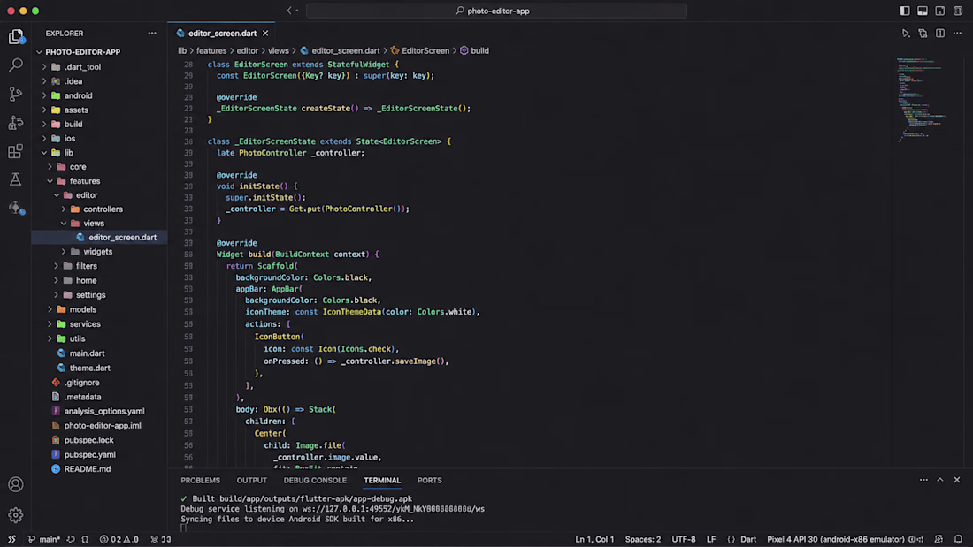973x547 pixels.
Task: Switch to the TERMINAL tab
Action: click(x=382, y=480)
